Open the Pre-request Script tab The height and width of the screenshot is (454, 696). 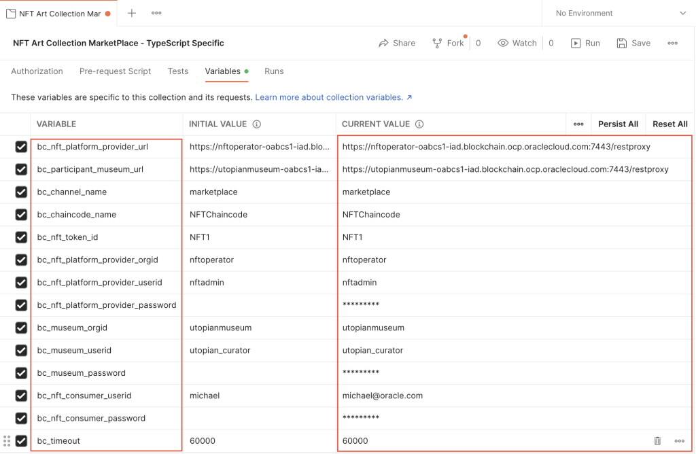(x=115, y=71)
